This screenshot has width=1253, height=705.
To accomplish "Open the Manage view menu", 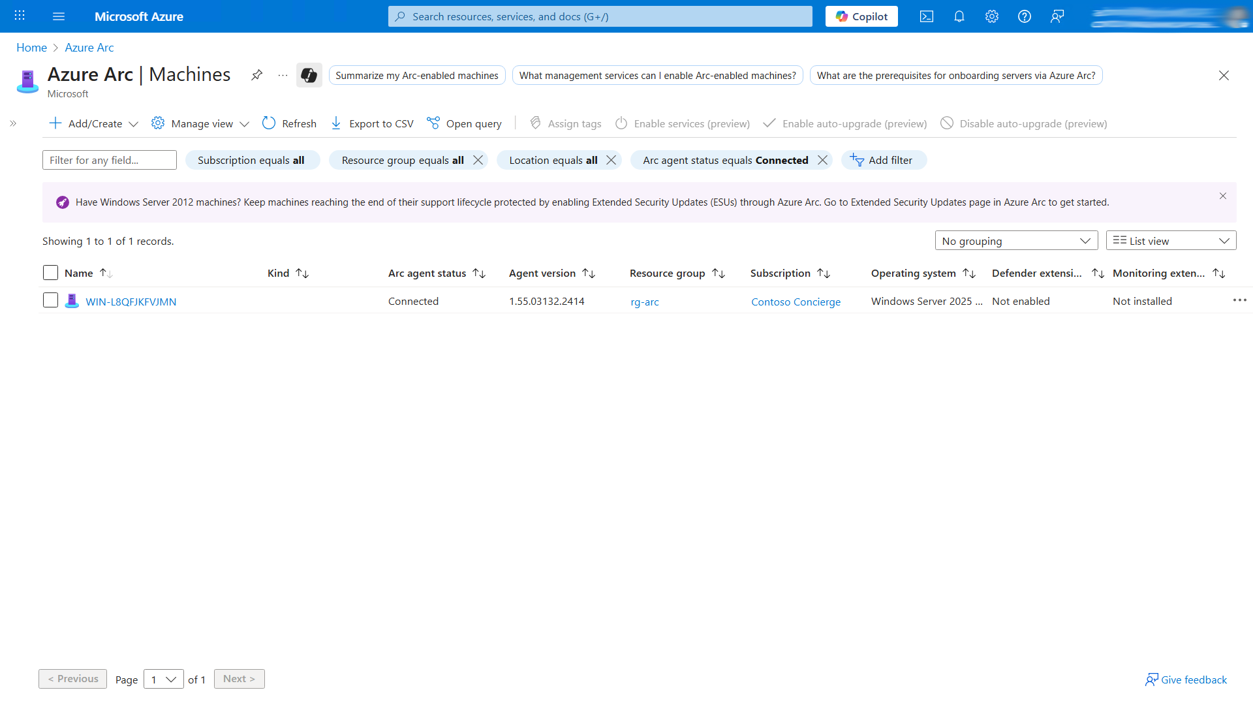I will tap(200, 123).
